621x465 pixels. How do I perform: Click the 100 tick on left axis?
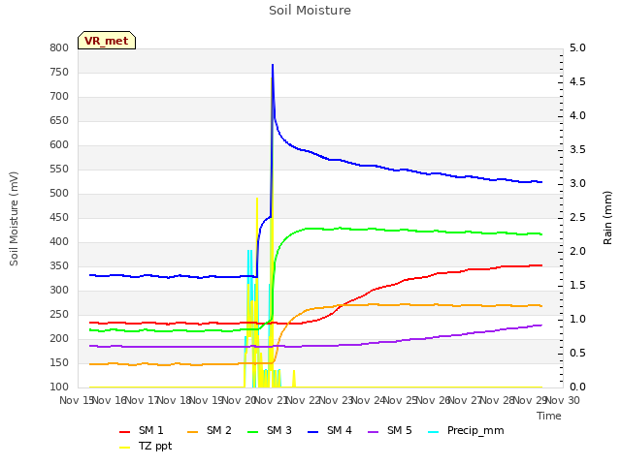59,387
